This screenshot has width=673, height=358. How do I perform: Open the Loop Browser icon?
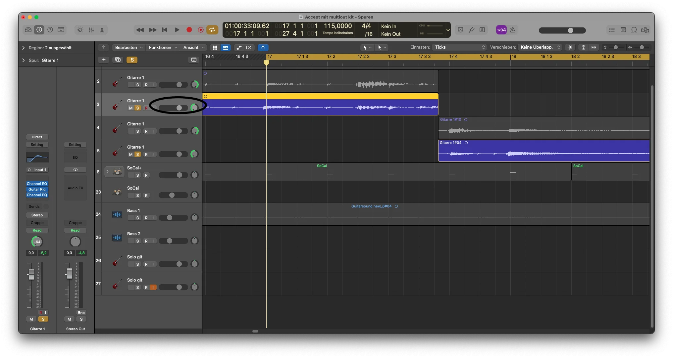634,30
